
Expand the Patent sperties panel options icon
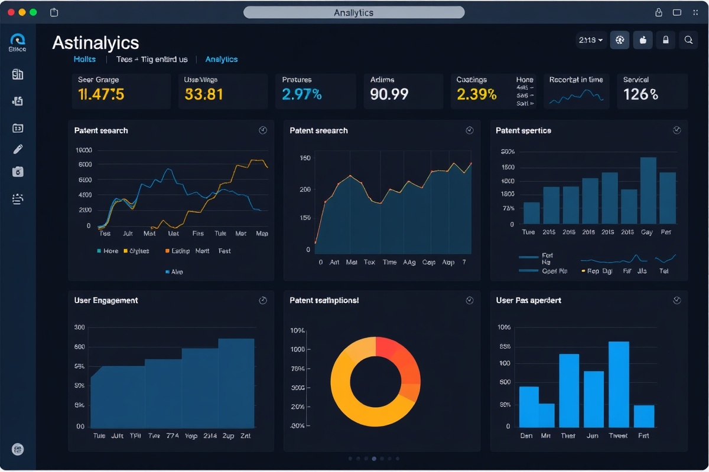coord(676,130)
